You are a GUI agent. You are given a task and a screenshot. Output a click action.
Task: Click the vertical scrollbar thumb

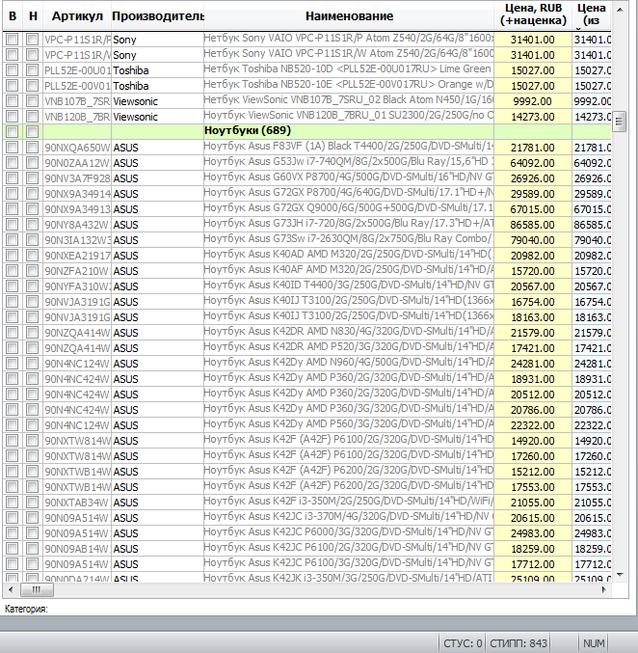coord(620,122)
